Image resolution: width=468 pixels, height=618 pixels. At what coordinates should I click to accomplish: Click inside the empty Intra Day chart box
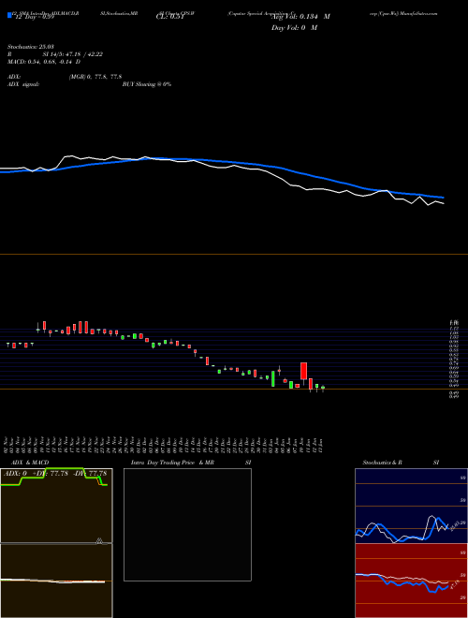[x=187, y=524]
